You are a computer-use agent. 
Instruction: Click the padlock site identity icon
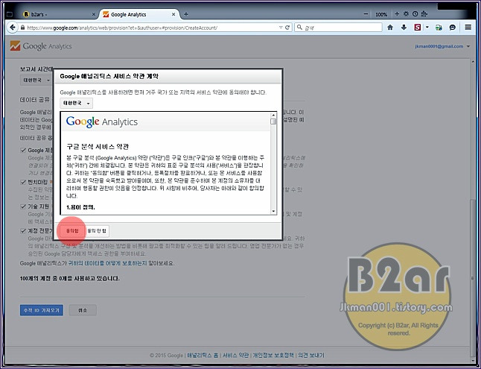tap(22, 28)
